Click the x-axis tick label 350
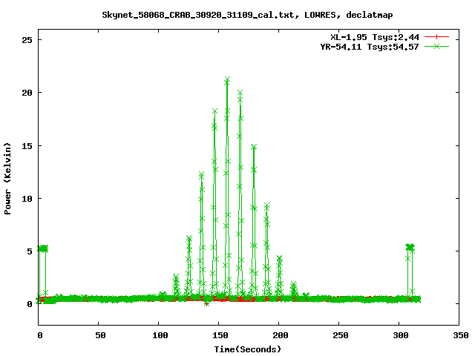475x356 pixels. pyautogui.click(x=460, y=335)
